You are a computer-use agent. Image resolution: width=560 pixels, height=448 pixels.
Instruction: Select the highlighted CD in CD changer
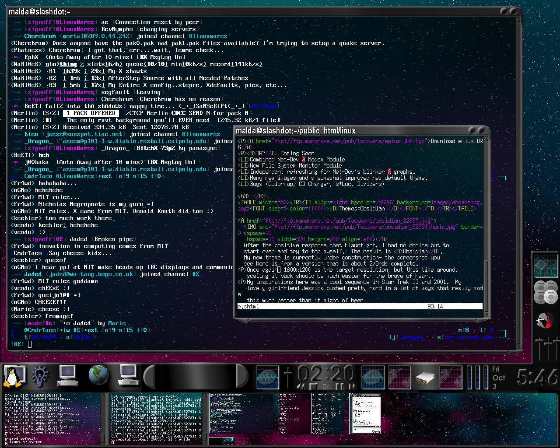point(550,297)
